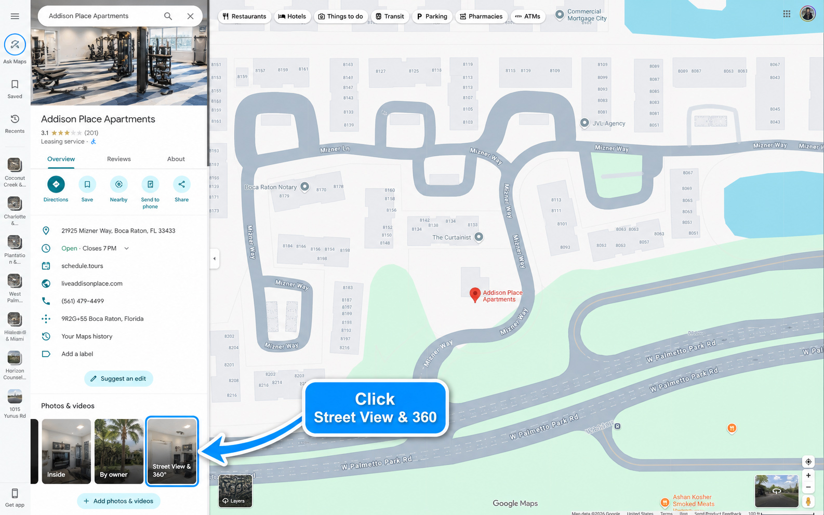Clear the search with the X icon
Image resolution: width=824 pixels, height=515 pixels.
pos(191,16)
